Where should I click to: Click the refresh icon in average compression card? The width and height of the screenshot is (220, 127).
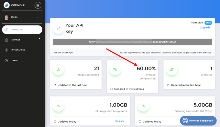point(111,89)
